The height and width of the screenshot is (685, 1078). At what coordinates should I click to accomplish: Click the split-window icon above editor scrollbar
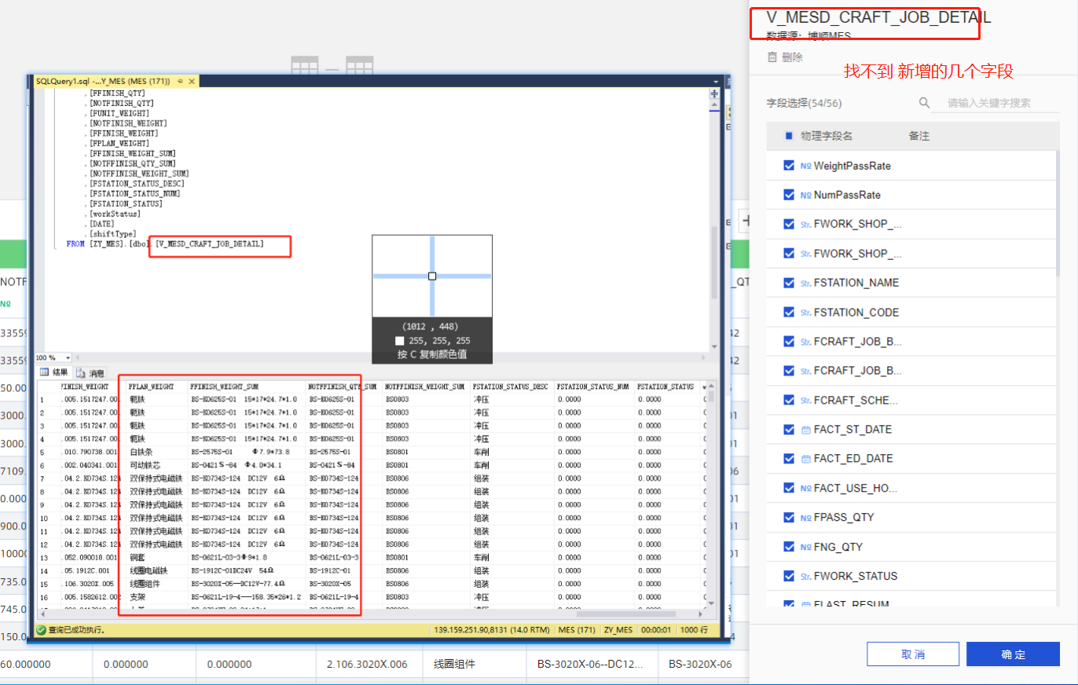click(x=714, y=93)
